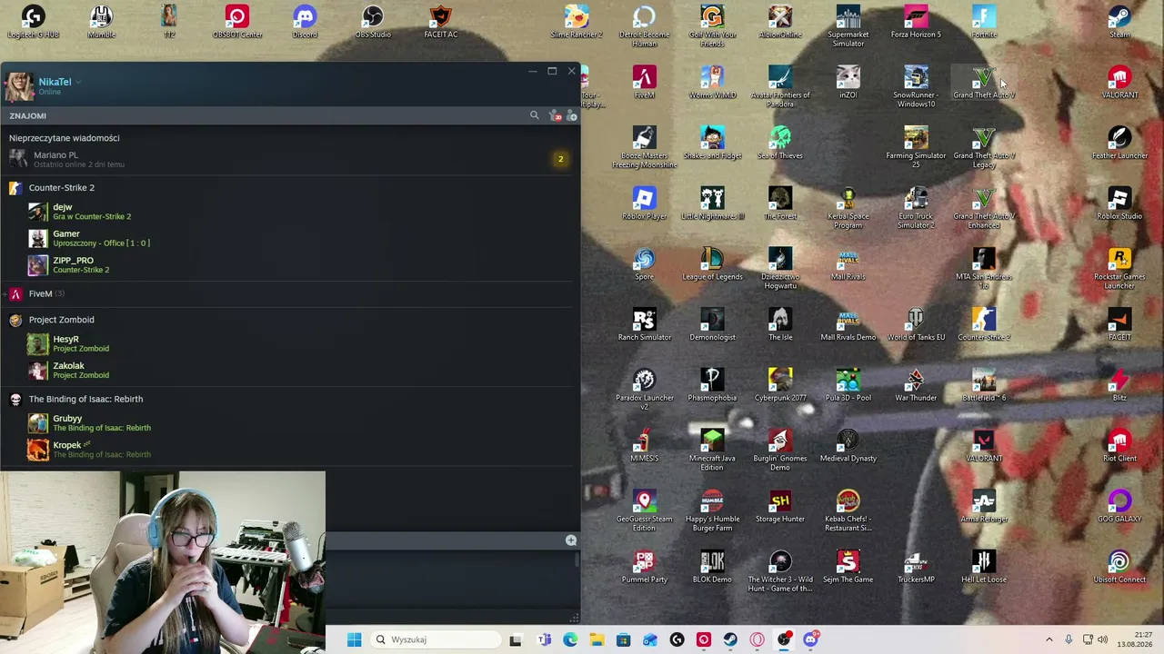
Task: Collapse the Nieprzeczytane wiadomości section
Action: click(64, 138)
